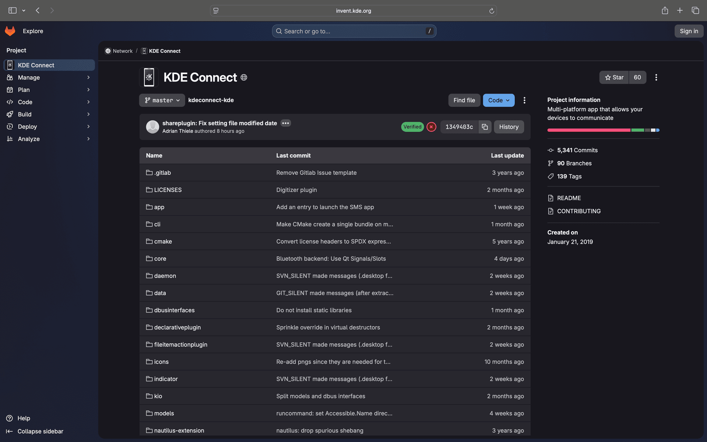
Task: Click the History button
Action: coord(509,127)
